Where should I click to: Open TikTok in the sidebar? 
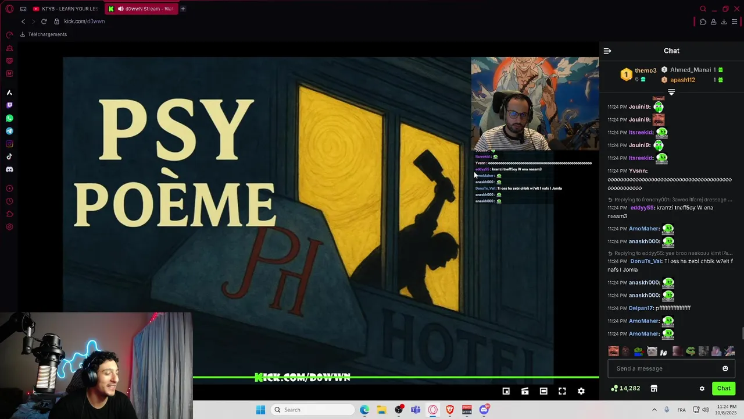click(9, 157)
